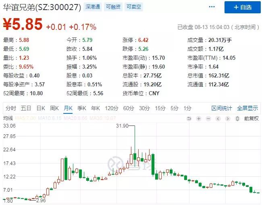
Task: Move chart left with previous arrow
Action: [x=218, y=119]
